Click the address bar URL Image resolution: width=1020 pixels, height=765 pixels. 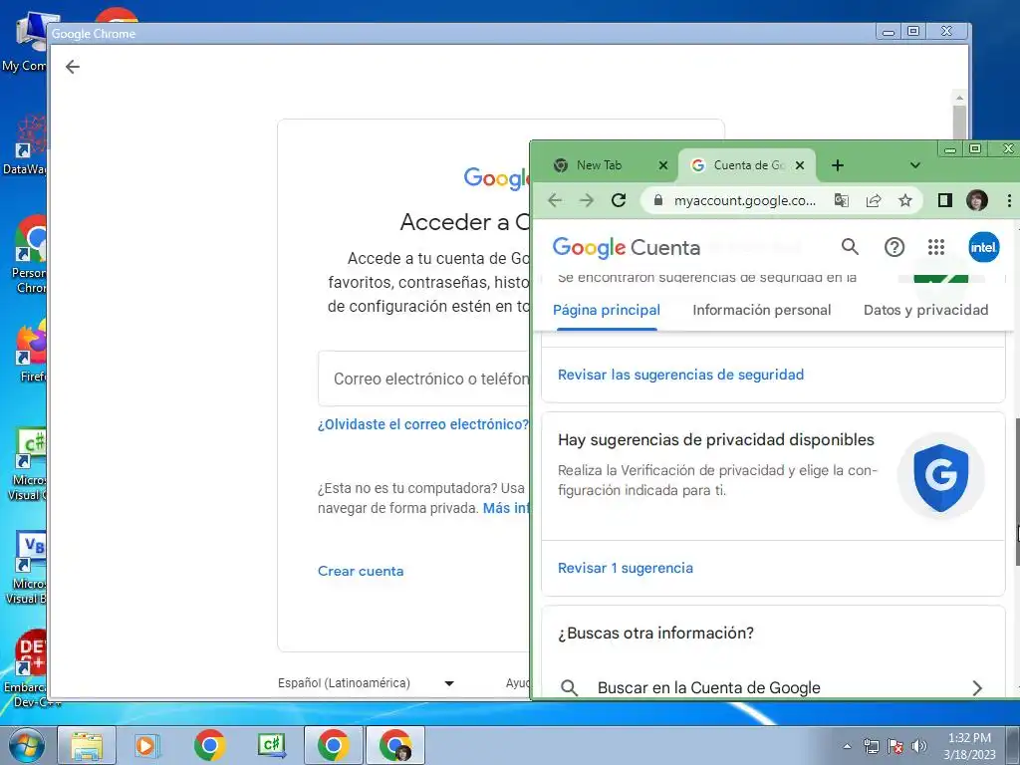tap(745, 200)
